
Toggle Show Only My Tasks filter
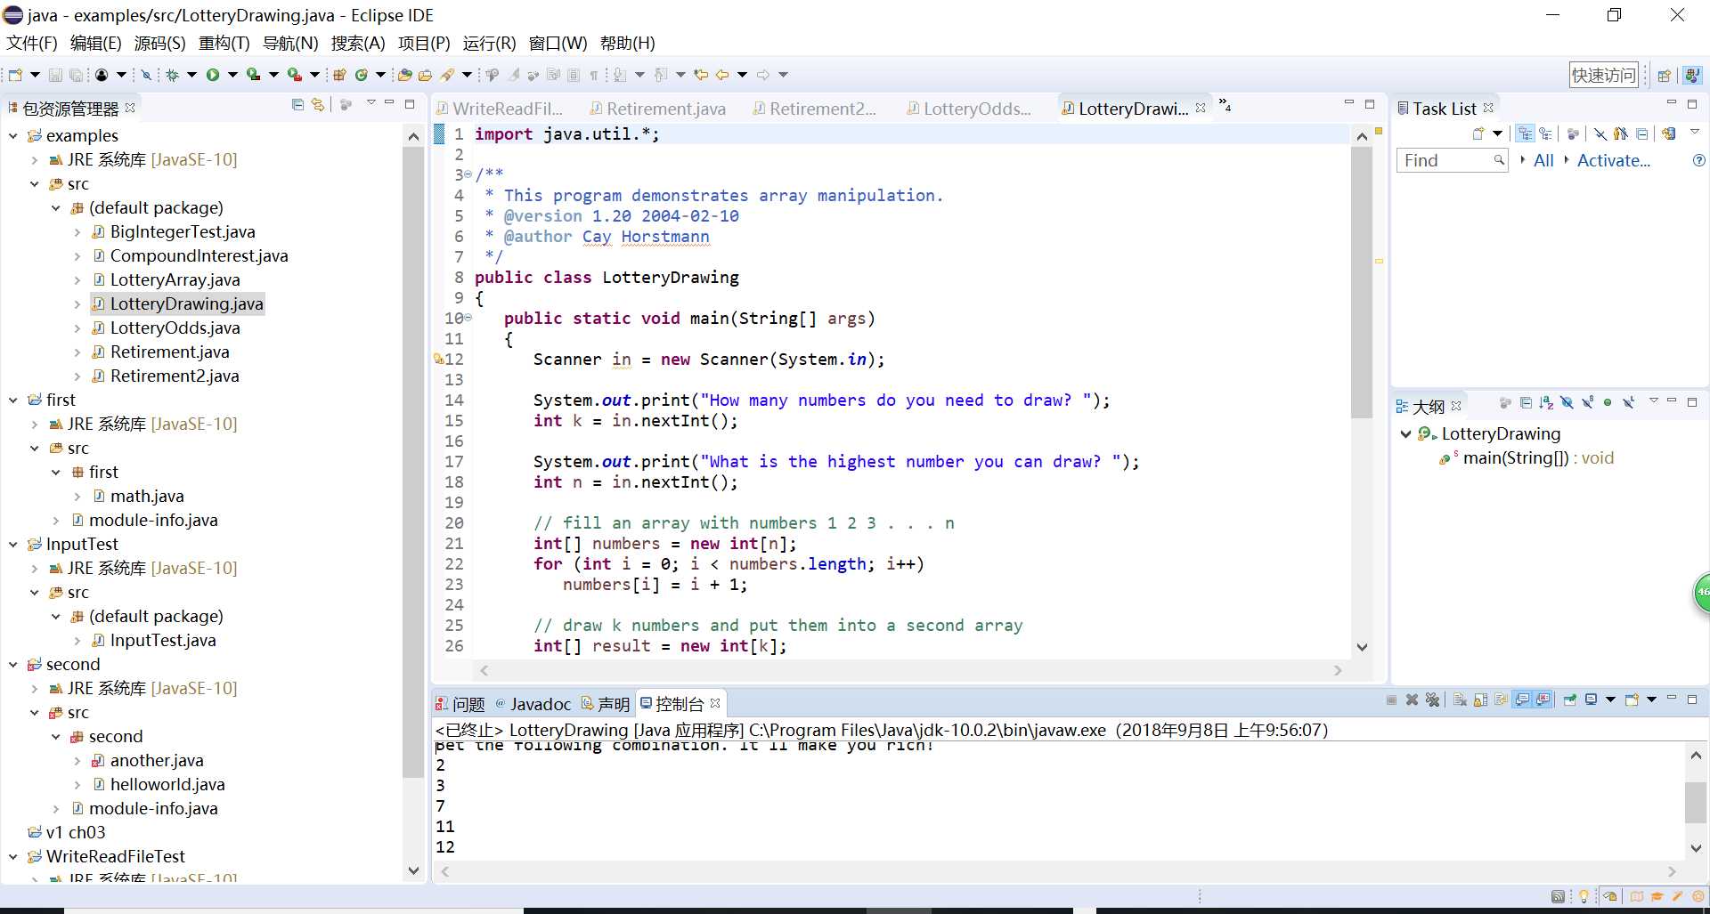[1621, 133]
